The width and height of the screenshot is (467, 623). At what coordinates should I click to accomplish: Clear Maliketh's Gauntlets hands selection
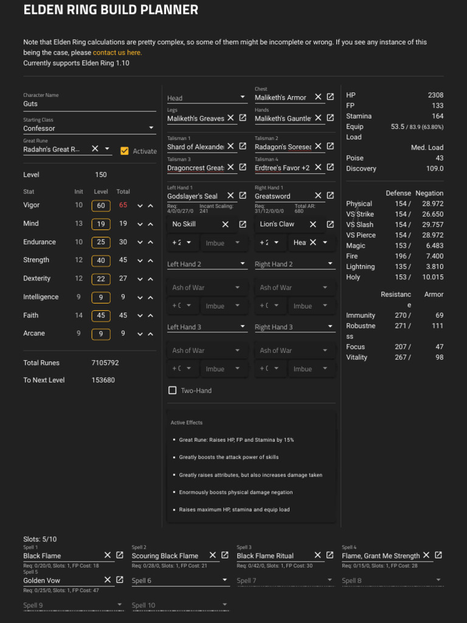pos(318,118)
